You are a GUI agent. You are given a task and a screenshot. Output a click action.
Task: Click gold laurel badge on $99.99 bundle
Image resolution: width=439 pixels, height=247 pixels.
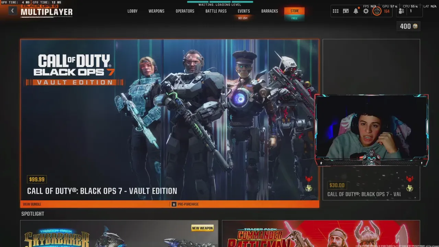309,188
